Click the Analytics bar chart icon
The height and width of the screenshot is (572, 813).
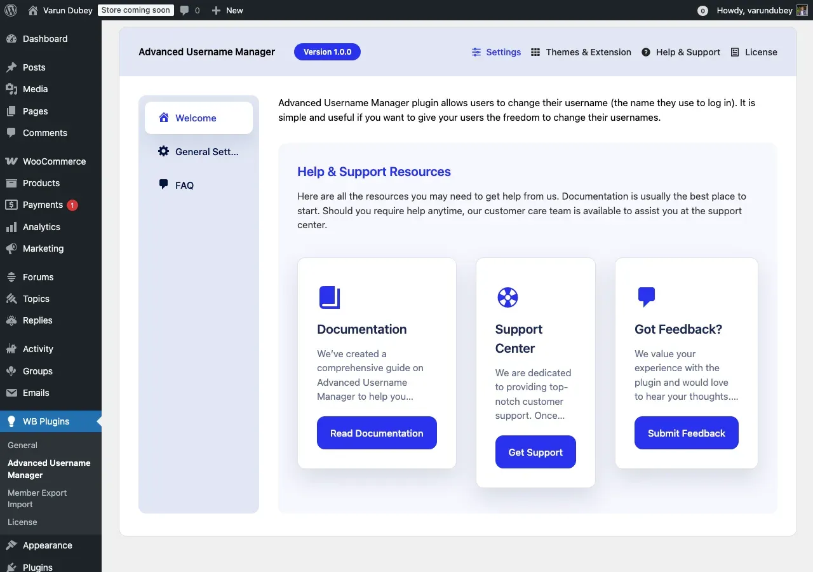[11, 227]
